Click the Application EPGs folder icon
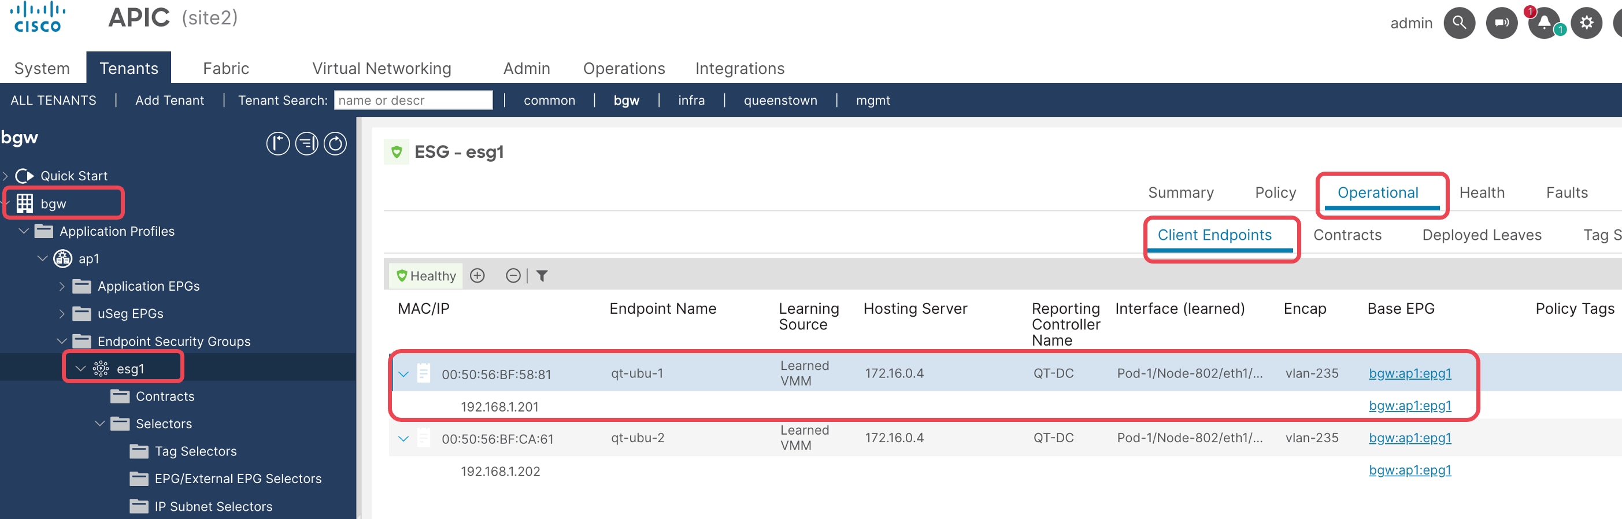The height and width of the screenshot is (519, 1622). (x=82, y=286)
